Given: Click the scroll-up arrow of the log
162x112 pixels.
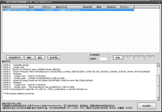Looking at the screenshot, I should (x=158, y=64).
